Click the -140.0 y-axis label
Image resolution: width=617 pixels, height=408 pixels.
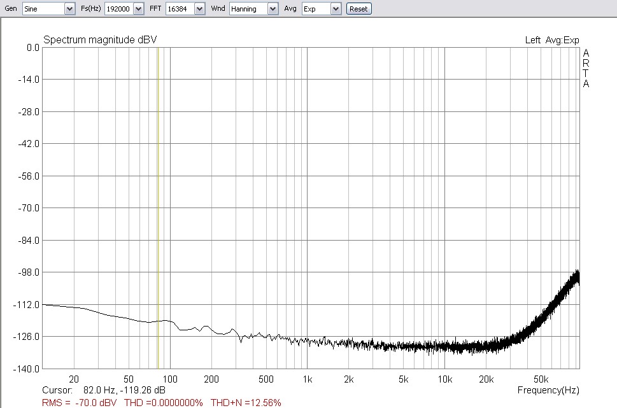[26, 369]
